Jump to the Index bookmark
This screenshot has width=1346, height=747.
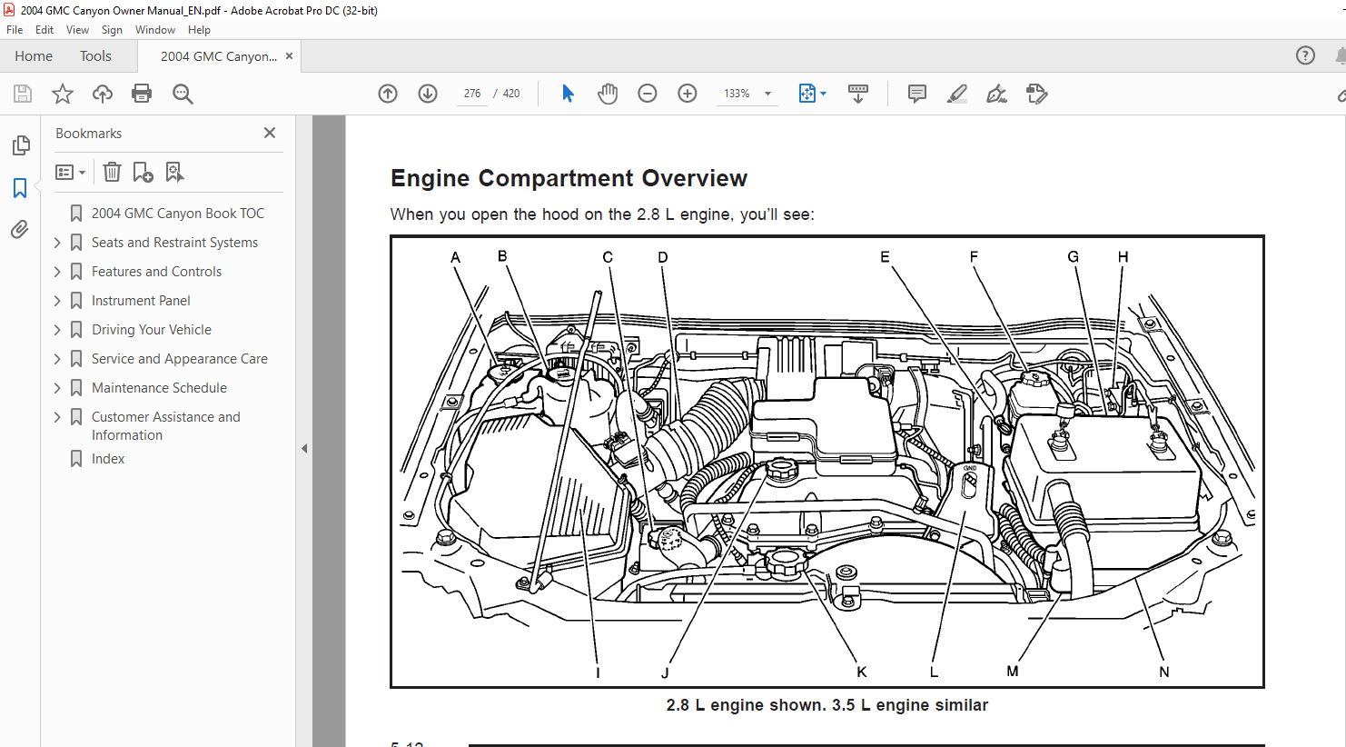pyautogui.click(x=108, y=459)
